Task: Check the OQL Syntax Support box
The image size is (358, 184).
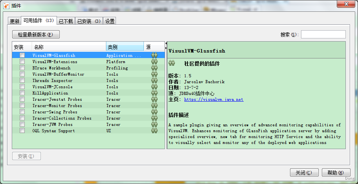Action: coord(22,131)
